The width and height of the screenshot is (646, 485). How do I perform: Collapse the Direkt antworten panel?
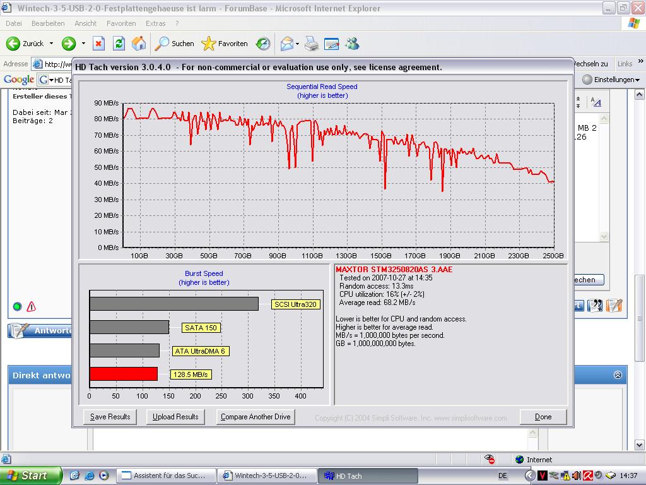(618, 375)
